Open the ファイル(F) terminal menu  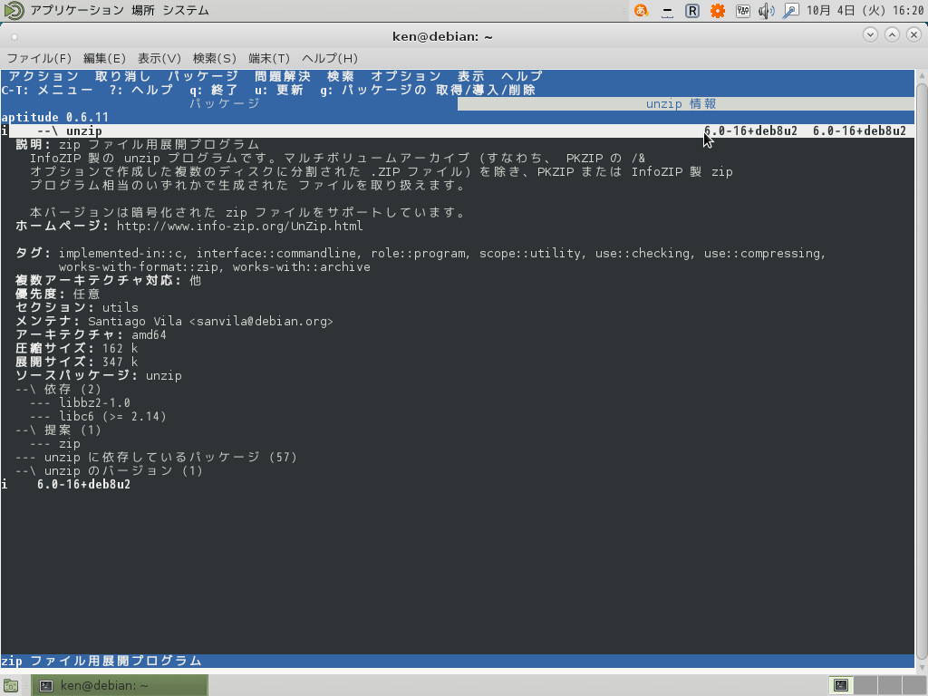coord(39,58)
